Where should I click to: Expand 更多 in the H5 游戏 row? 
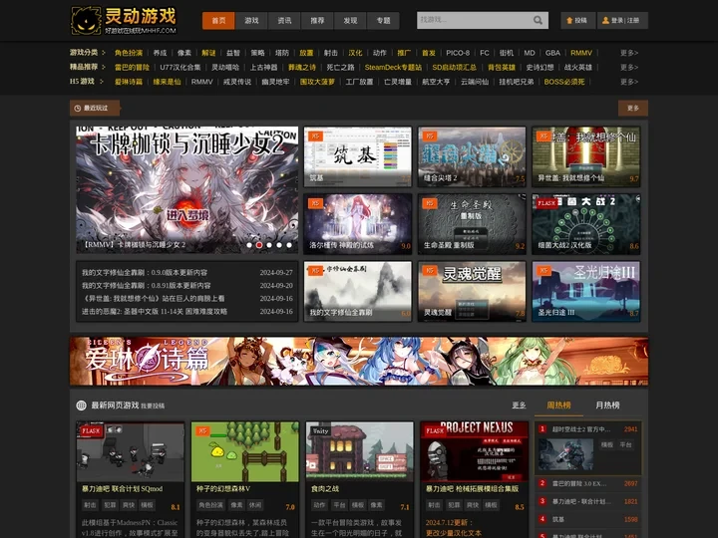pyautogui.click(x=629, y=82)
